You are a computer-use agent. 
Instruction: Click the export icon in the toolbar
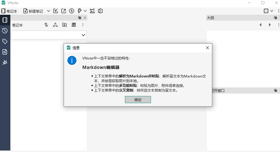click(x=64, y=11)
